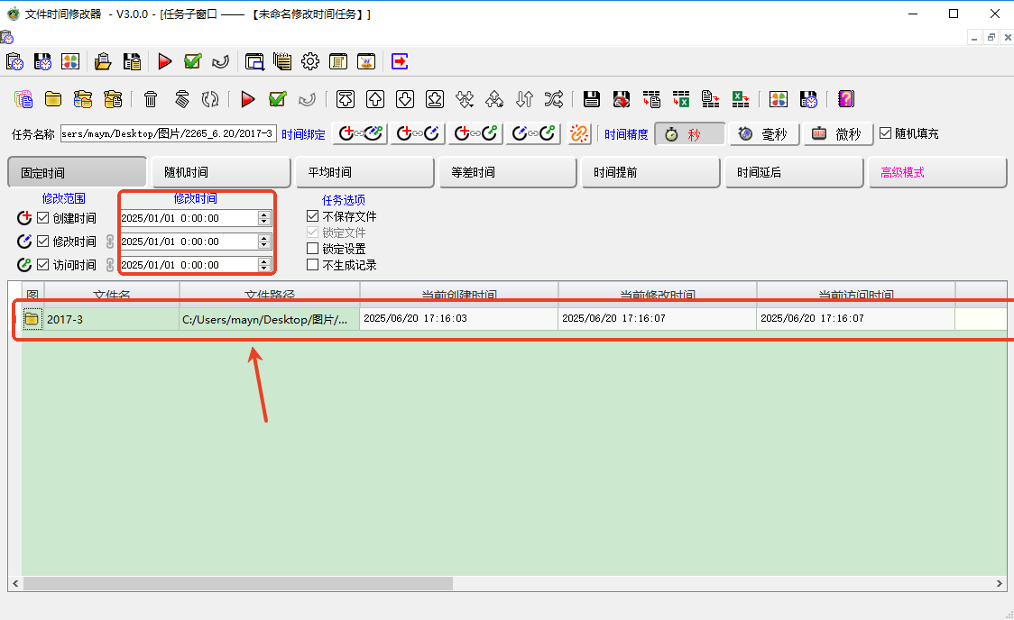Click the purple help book icon
The image size is (1014, 620).
[x=845, y=99]
